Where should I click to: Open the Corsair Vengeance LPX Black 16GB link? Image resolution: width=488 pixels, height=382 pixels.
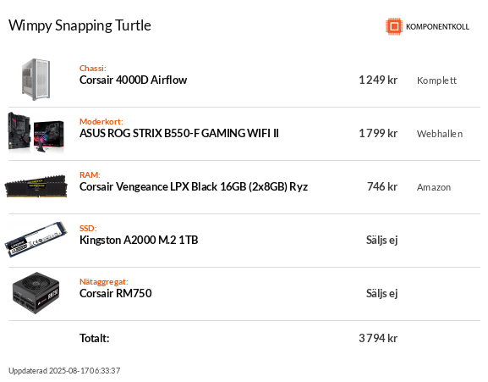(x=194, y=186)
